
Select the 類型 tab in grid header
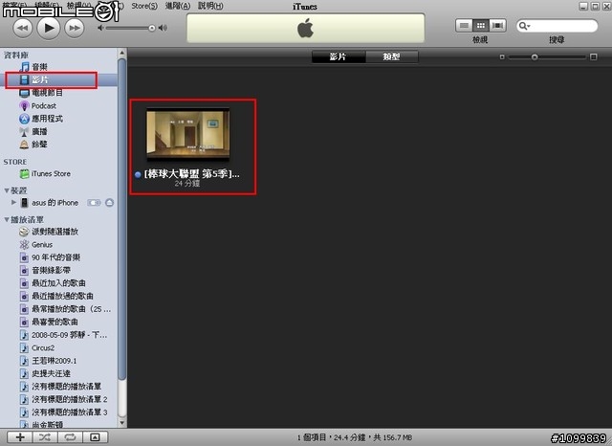pos(392,56)
